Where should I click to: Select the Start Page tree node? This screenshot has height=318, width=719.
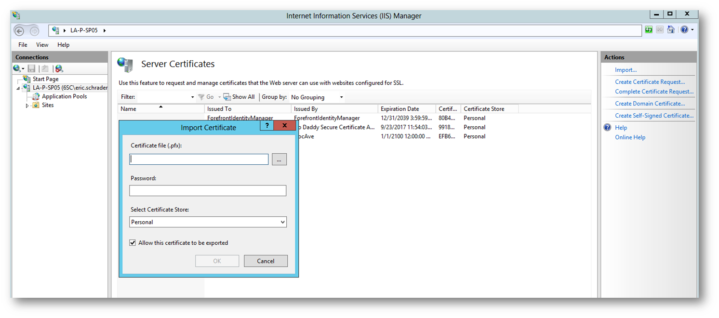pyautogui.click(x=45, y=79)
